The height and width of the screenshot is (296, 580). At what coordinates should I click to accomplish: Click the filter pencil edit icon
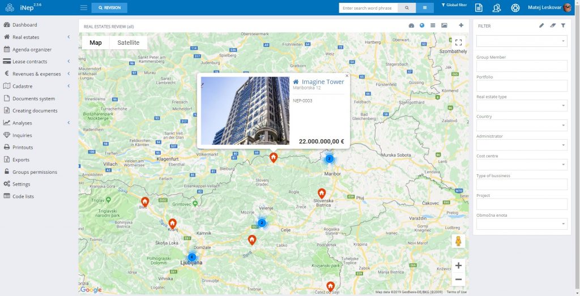click(541, 25)
